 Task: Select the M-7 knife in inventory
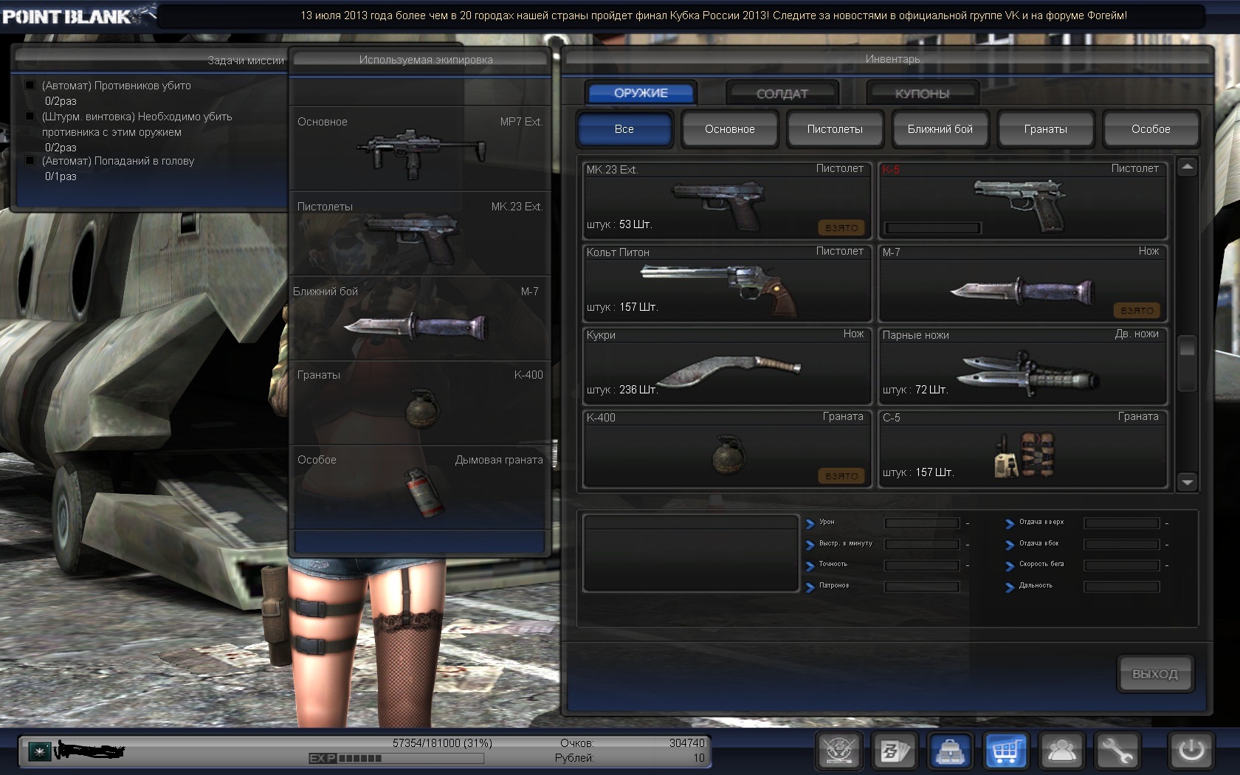point(1023,283)
